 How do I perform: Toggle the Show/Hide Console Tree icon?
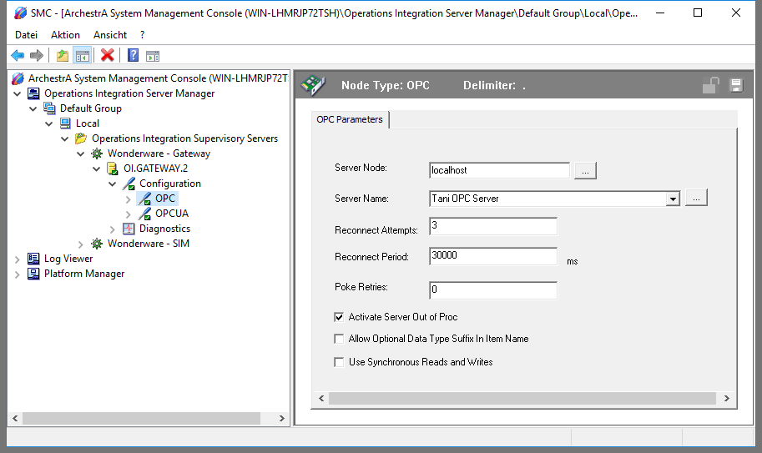coord(82,56)
